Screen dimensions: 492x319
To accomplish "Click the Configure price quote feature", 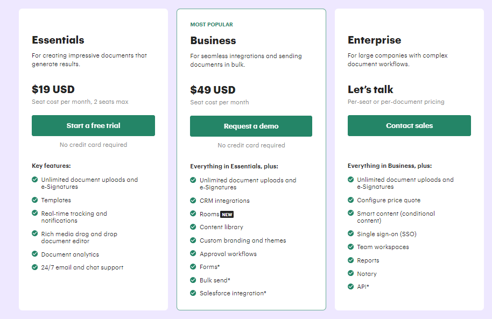I will [389, 200].
